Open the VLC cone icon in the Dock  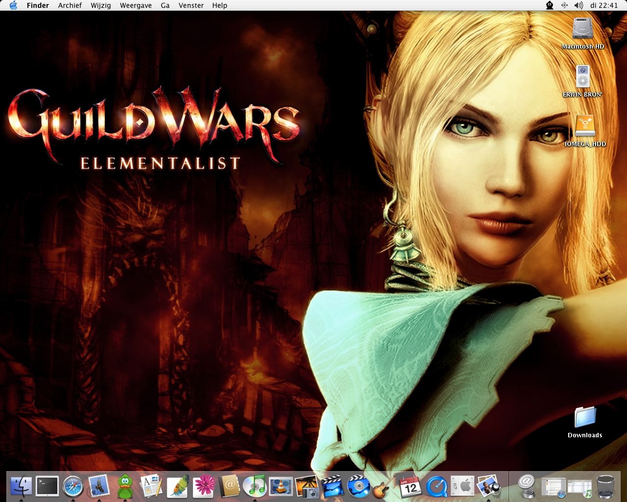pos(281,486)
